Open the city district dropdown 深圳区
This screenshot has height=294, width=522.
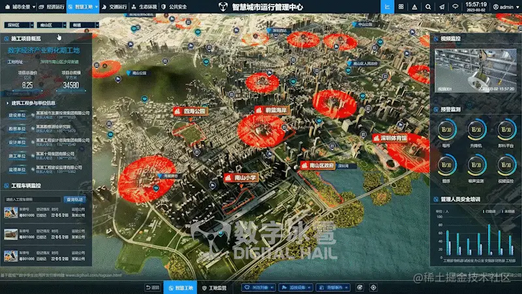click(x=19, y=25)
